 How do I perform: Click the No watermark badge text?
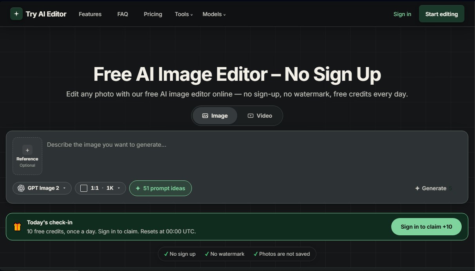pyautogui.click(x=227, y=254)
